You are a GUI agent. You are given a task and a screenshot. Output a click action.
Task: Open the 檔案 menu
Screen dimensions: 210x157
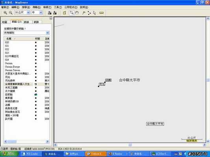[5, 7]
